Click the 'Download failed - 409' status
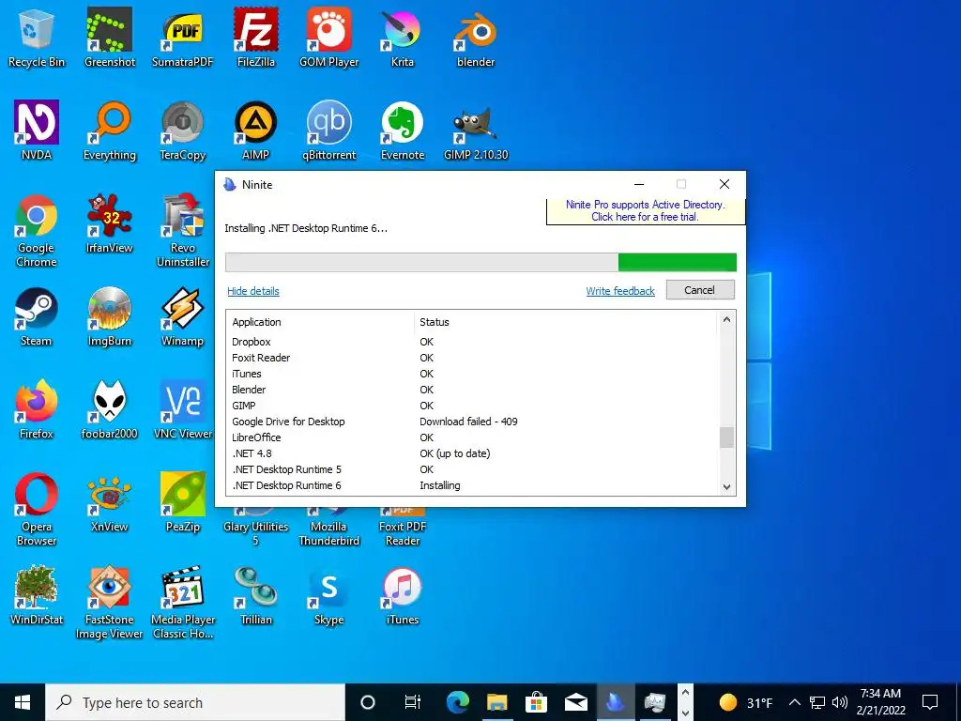 pyautogui.click(x=468, y=422)
